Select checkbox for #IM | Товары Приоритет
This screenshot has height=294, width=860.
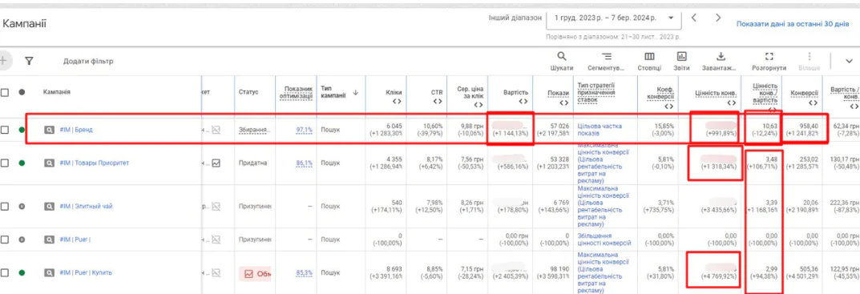click(4, 163)
